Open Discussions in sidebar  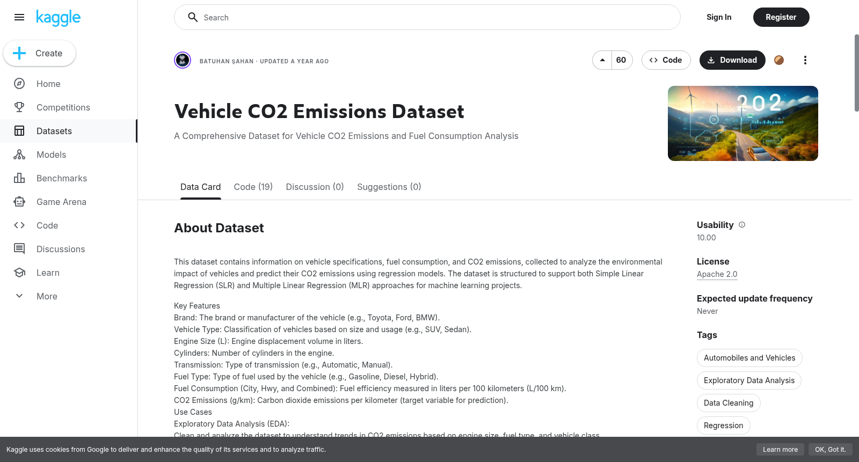click(61, 249)
